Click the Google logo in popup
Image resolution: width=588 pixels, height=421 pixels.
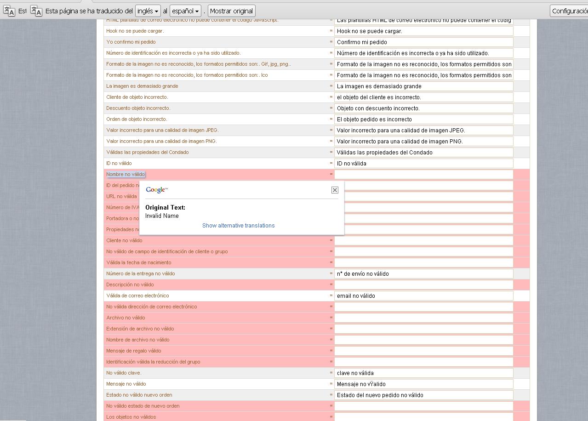[157, 190]
